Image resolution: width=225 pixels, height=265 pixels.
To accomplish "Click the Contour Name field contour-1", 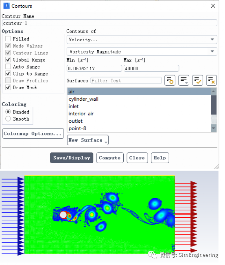I will pyautogui.click(x=109, y=23).
